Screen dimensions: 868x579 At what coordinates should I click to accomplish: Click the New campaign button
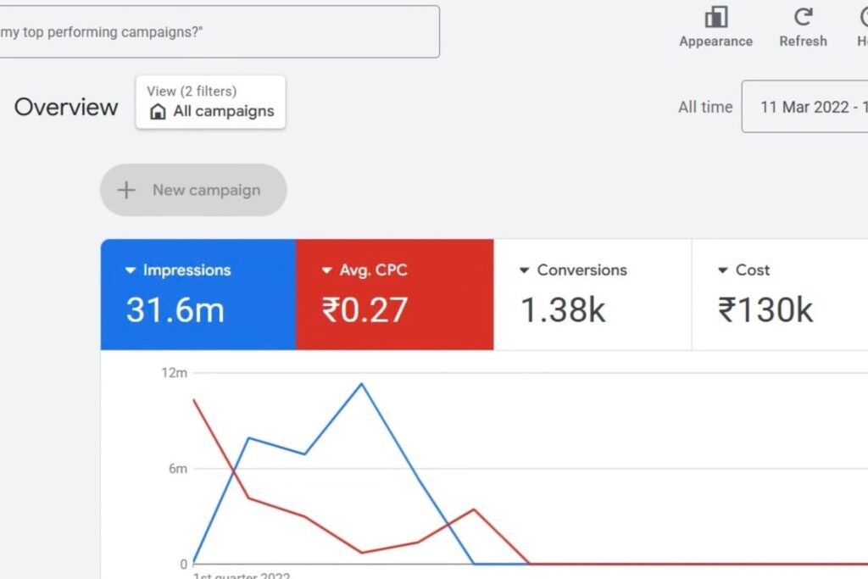point(193,190)
